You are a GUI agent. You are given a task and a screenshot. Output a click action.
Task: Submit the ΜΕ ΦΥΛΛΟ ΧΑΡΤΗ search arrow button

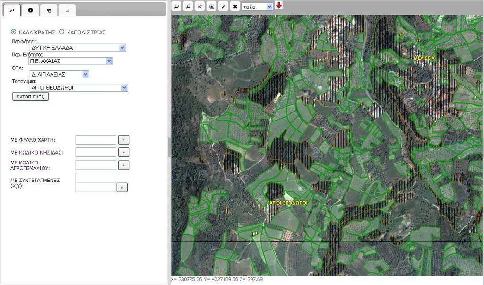point(123,140)
